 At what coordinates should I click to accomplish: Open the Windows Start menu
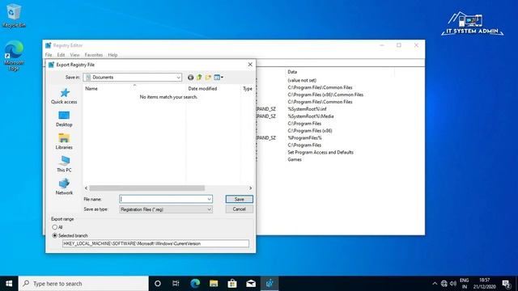tap(9, 284)
